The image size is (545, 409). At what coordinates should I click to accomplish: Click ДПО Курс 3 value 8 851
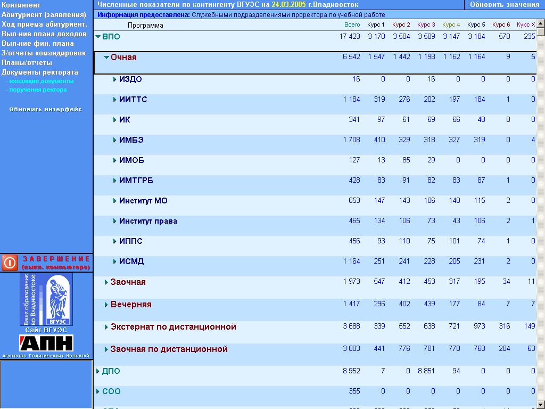click(426, 371)
